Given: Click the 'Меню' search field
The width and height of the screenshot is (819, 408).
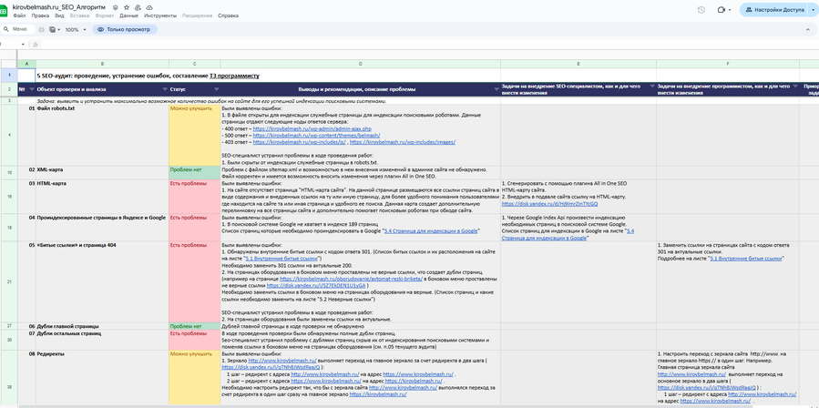Looking at the screenshot, I should tap(20, 29).
